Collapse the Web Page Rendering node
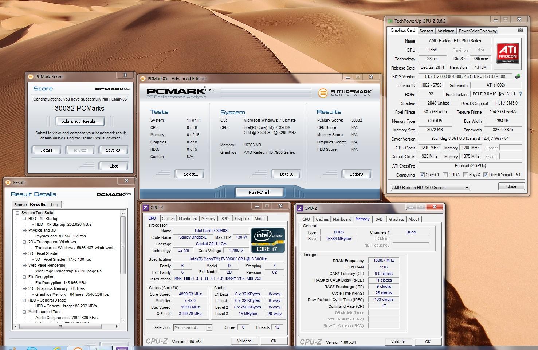538x350 pixels. coord(24,265)
